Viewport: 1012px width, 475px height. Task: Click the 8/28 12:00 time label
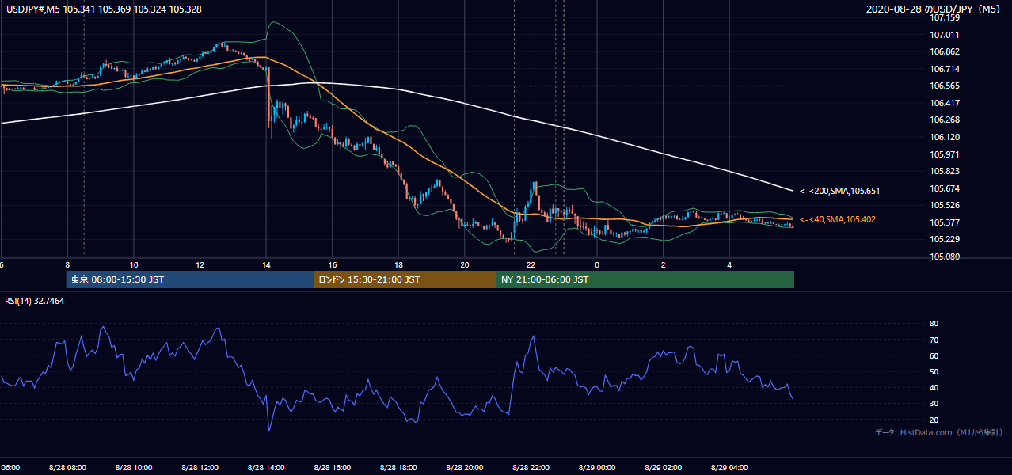click(200, 468)
